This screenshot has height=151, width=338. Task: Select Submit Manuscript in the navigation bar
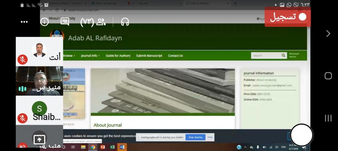click(x=149, y=56)
